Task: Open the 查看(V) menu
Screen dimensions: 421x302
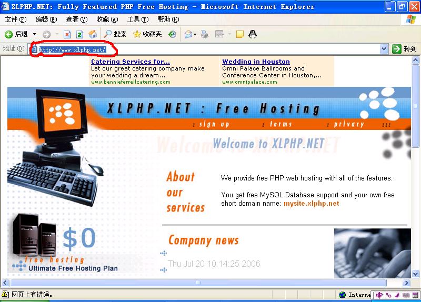Action: pyautogui.click(x=77, y=19)
